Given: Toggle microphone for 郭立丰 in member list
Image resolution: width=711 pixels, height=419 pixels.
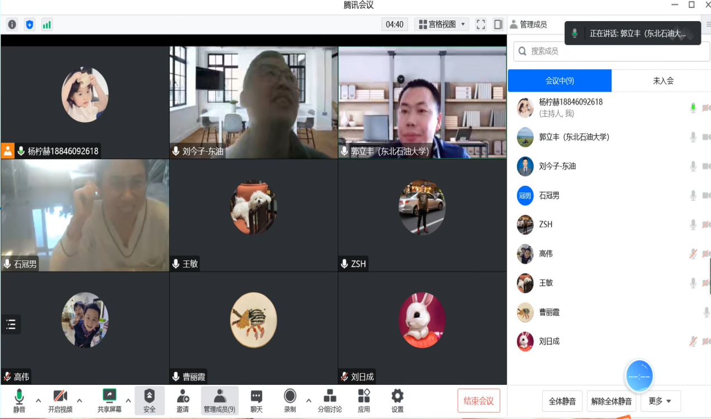Looking at the screenshot, I should pyautogui.click(x=693, y=137).
